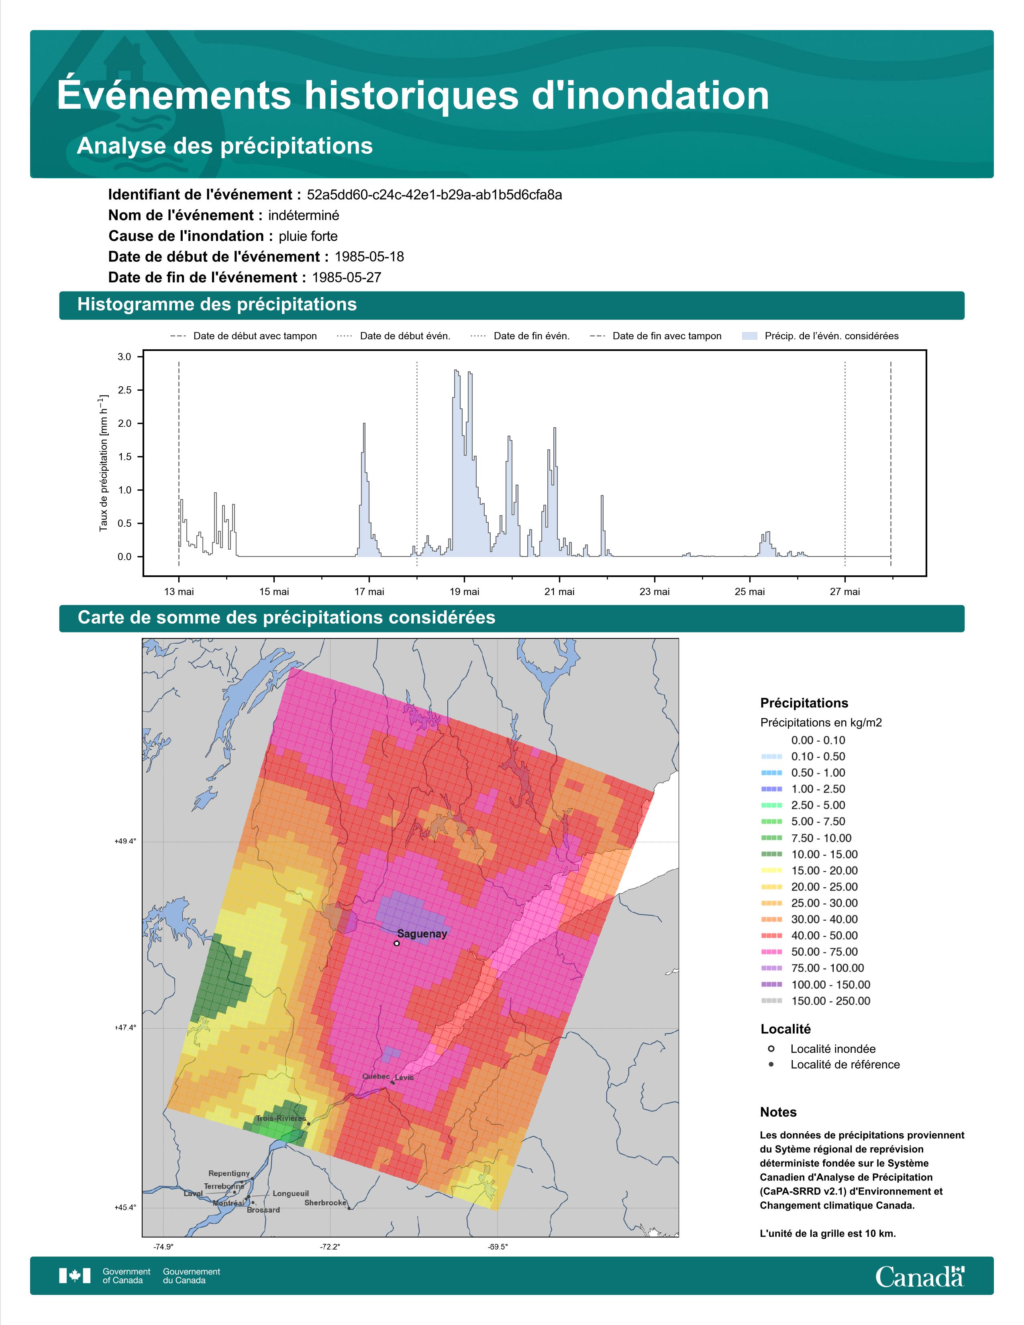Click the dashed line symbol for 'Date de début avec tampon'
Image resolution: width=1024 pixels, height=1325 pixels.
[x=178, y=336]
